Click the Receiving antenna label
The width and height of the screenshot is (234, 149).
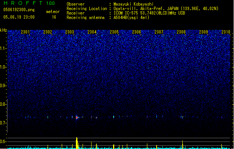click(86, 18)
